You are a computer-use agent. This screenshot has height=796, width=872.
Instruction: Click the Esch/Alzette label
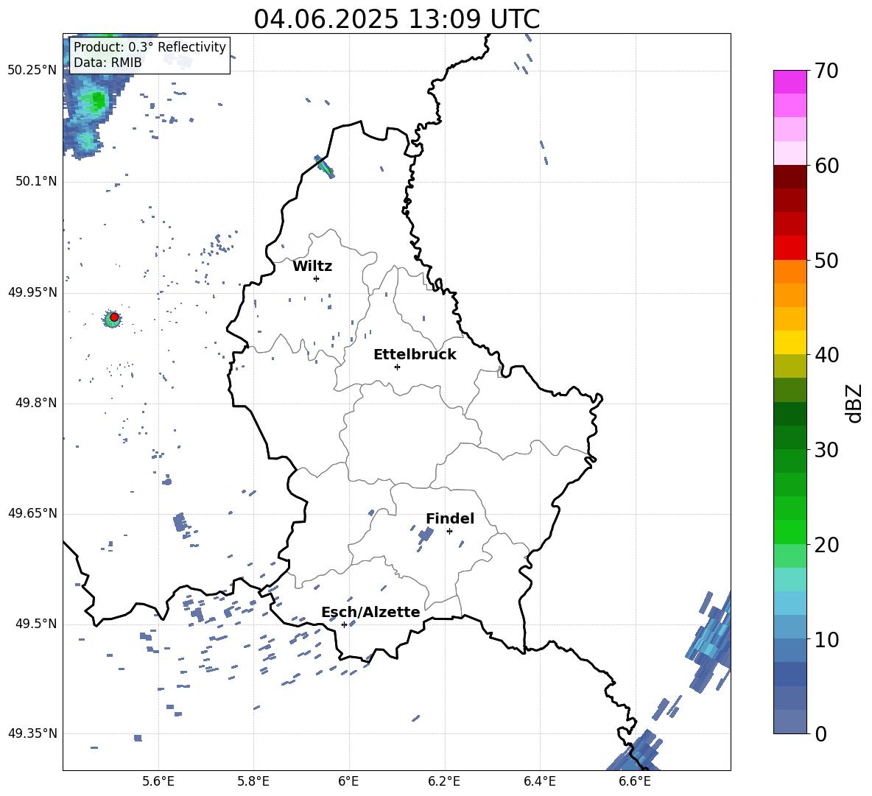(x=371, y=612)
